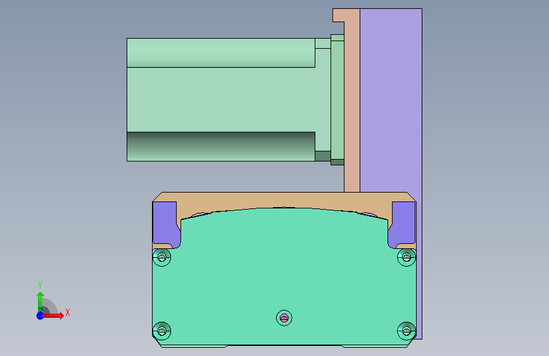Viewport: 549px width, 356px height.
Task: Click the green Y axis arrow of the triad
Action: pyautogui.click(x=41, y=302)
